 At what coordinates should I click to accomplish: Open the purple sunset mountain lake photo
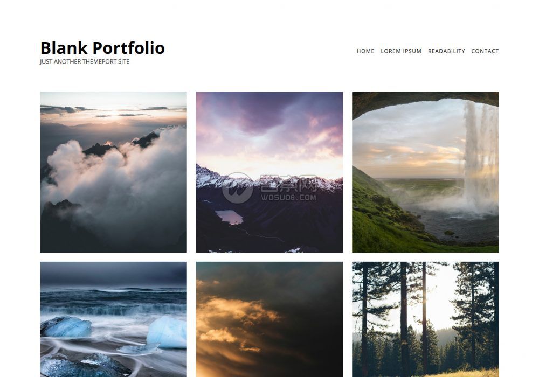[x=269, y=172]
